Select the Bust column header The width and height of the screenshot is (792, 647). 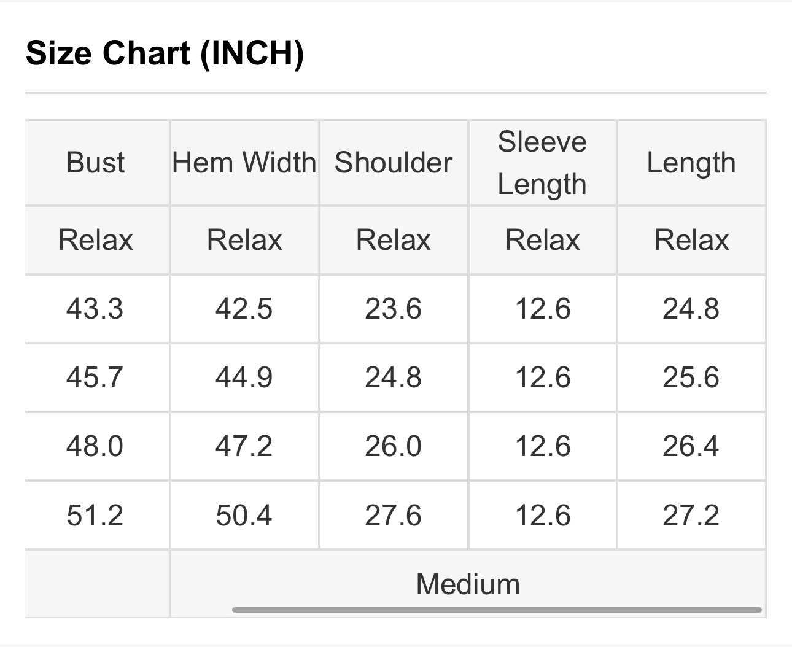click(95, 163)
